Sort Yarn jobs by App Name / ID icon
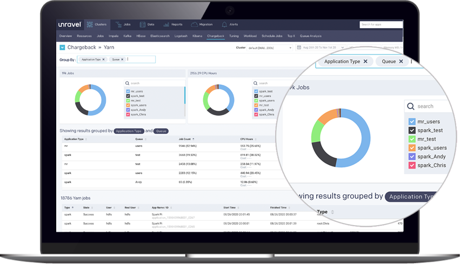 click(171, 208)
